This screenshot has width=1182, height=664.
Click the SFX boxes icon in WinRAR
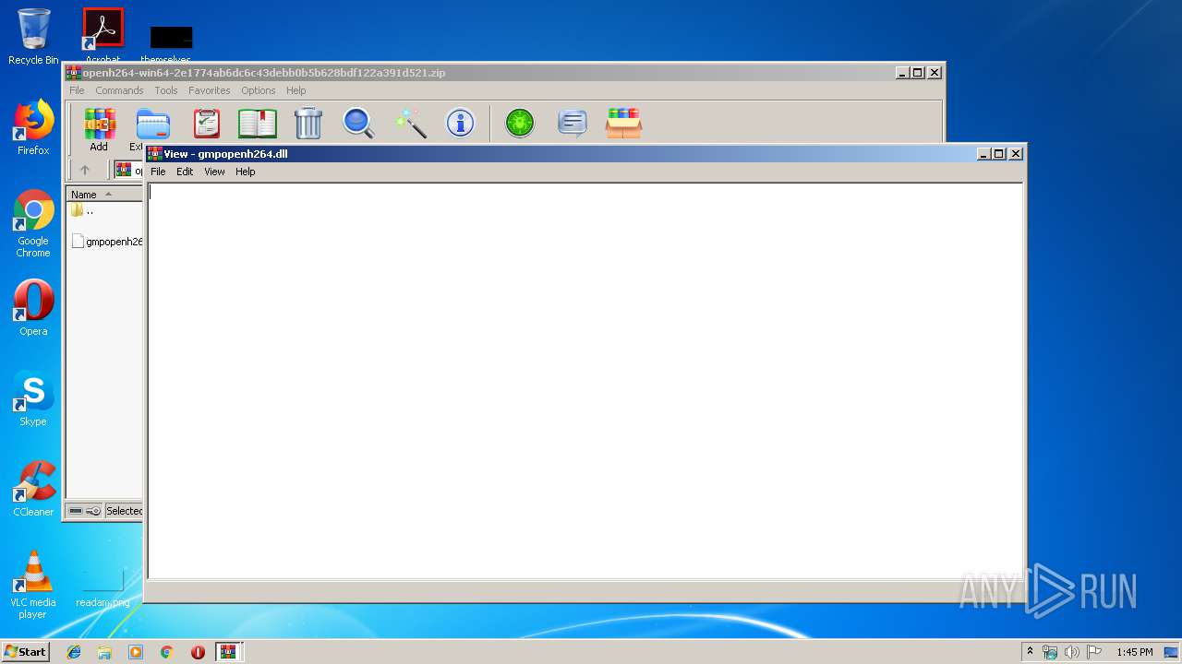[624, 124]
